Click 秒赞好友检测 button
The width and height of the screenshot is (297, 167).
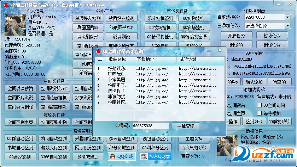[122, 18]
